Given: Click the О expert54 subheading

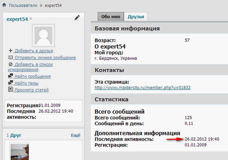Looking at the screenshot, I should [110, 46].
